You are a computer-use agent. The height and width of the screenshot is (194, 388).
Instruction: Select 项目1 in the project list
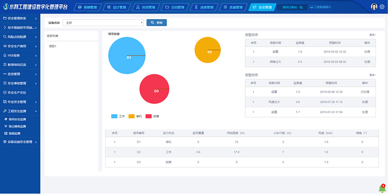53,46
